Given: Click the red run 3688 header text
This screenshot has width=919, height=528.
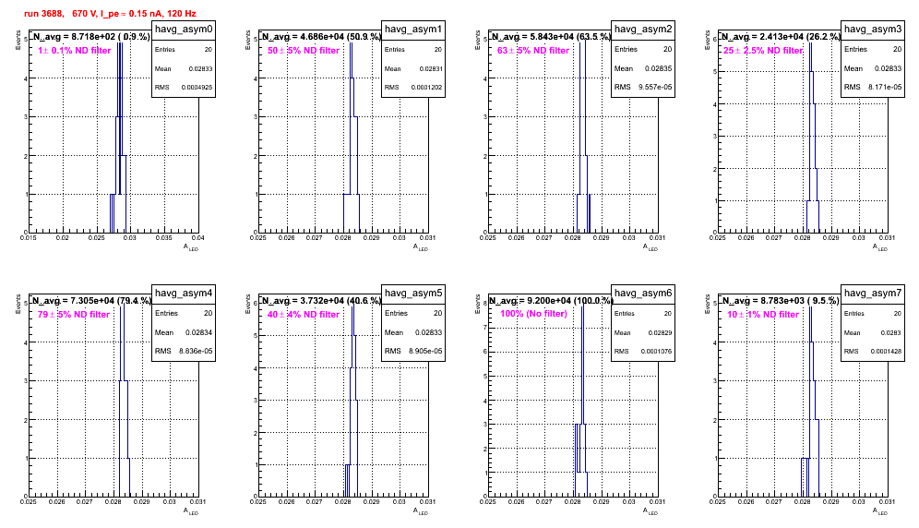Looking at the screenshot, I should (x=110, y=13).
